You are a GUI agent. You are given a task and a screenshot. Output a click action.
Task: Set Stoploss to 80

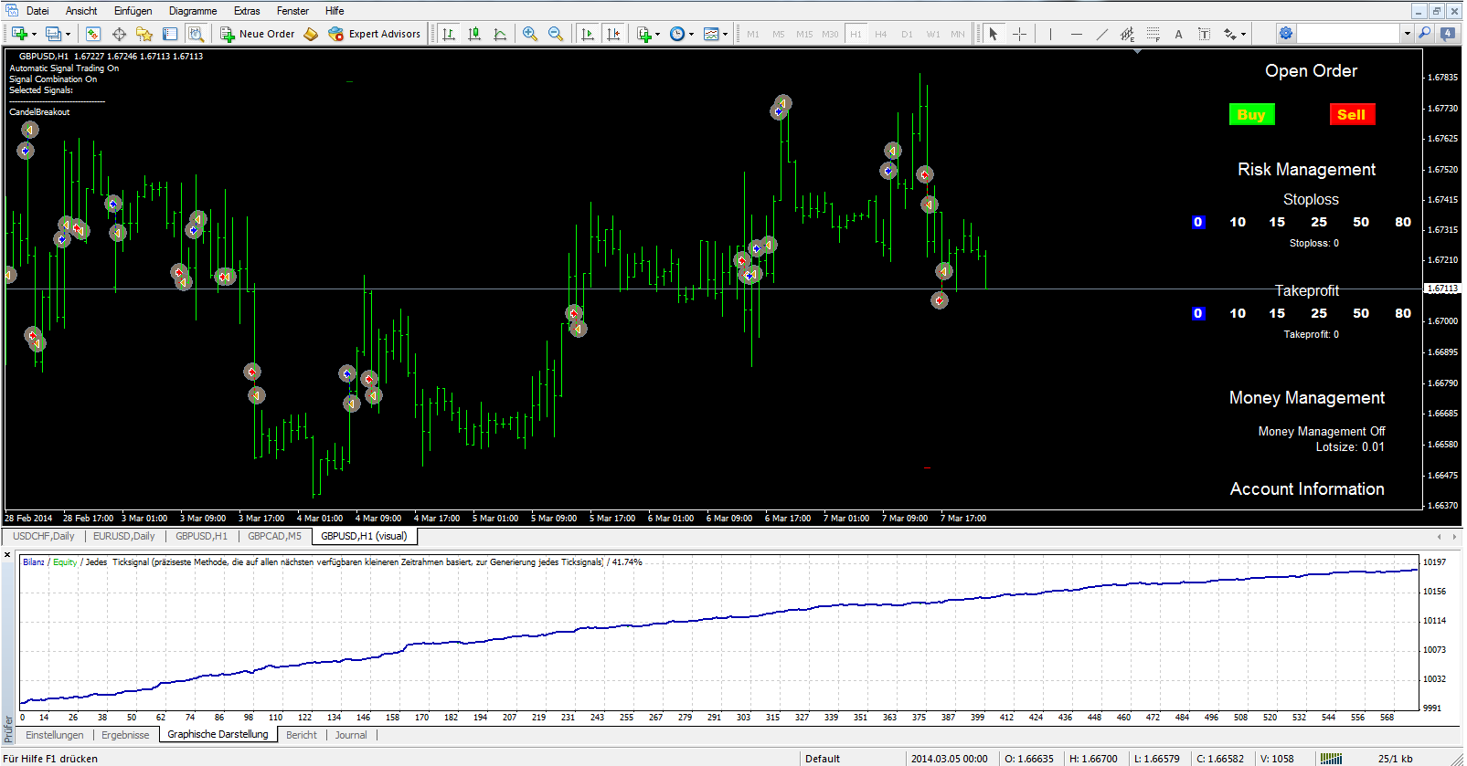tap(1403, 222)
